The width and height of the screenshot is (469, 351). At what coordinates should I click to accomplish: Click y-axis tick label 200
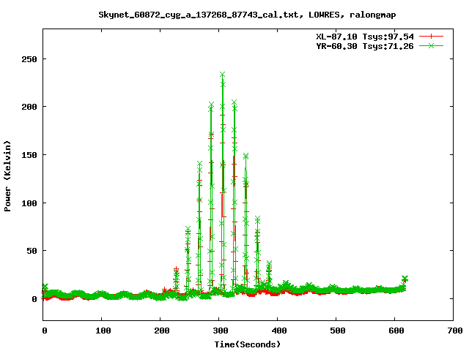click(29, 107)
